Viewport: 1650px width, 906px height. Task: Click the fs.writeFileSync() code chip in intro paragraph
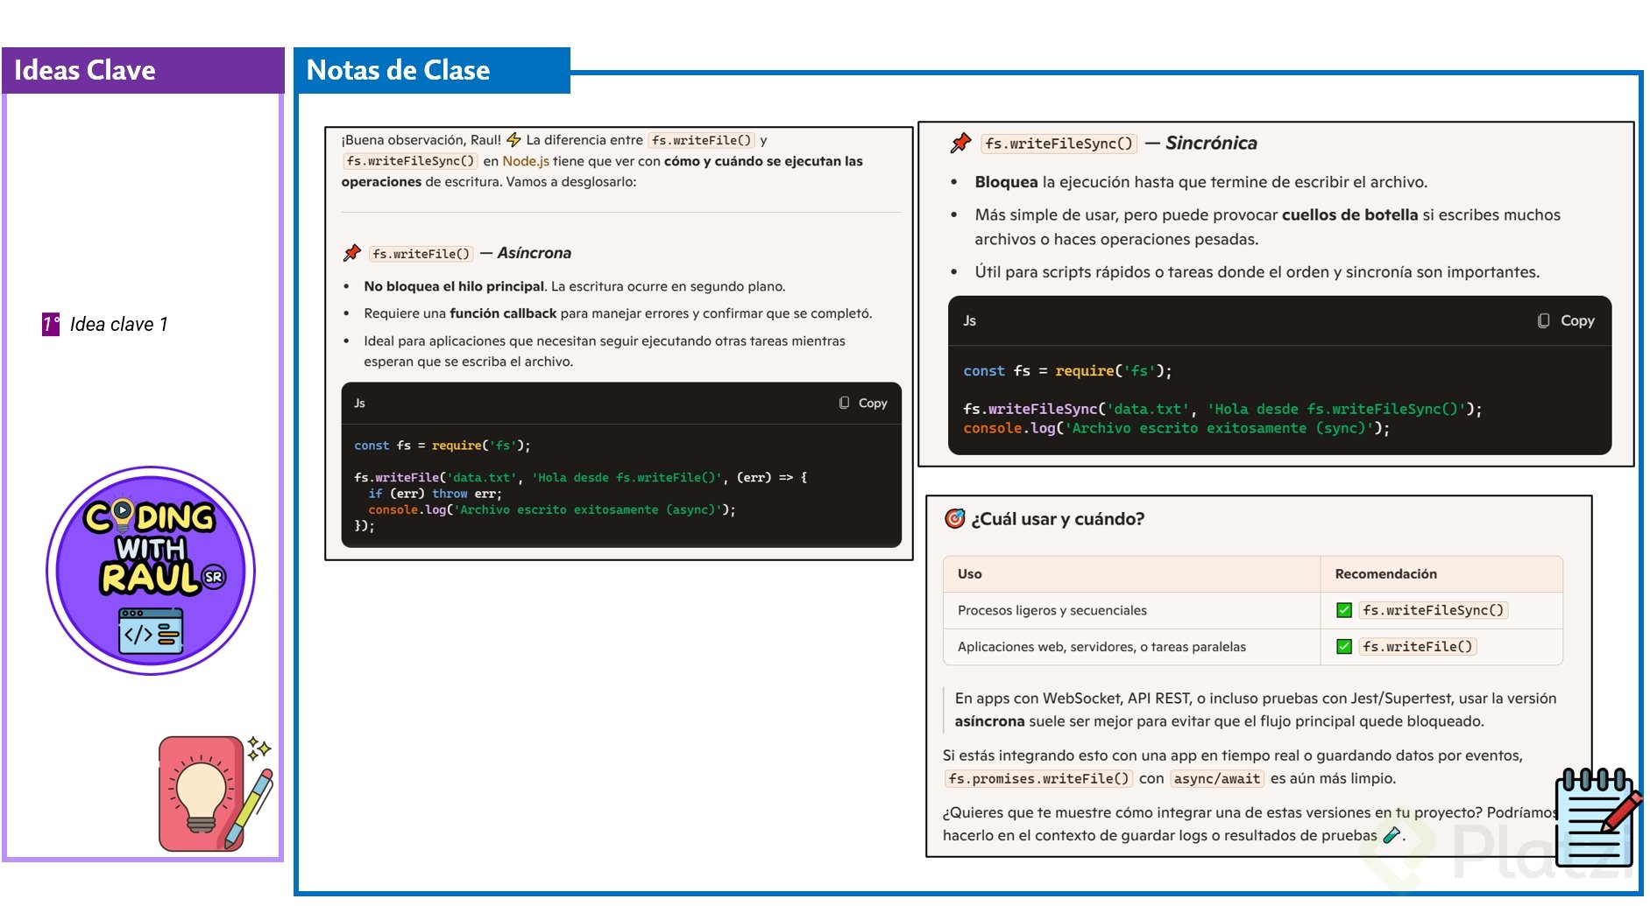(x=410, y=161)
